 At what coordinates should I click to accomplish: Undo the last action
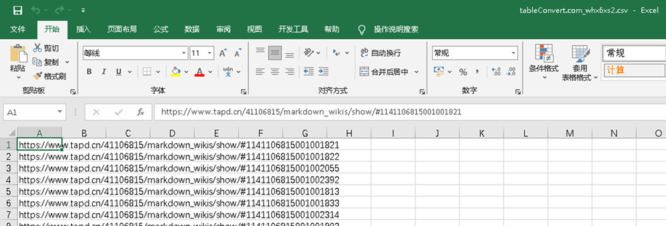tap(36, 10)
